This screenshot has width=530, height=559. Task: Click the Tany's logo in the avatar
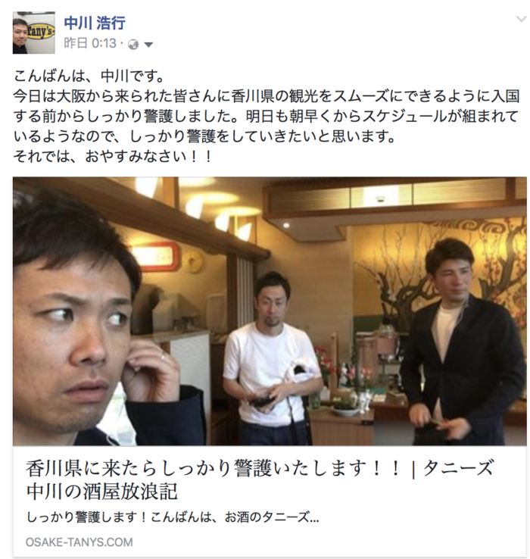click(x=42, y=31)
